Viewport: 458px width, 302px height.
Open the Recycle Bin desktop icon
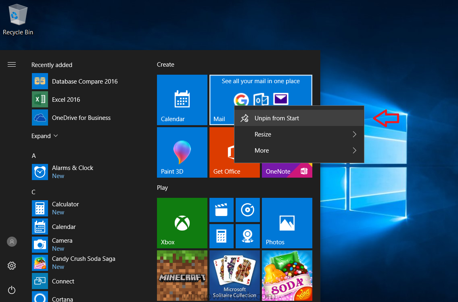coord(18,20)
